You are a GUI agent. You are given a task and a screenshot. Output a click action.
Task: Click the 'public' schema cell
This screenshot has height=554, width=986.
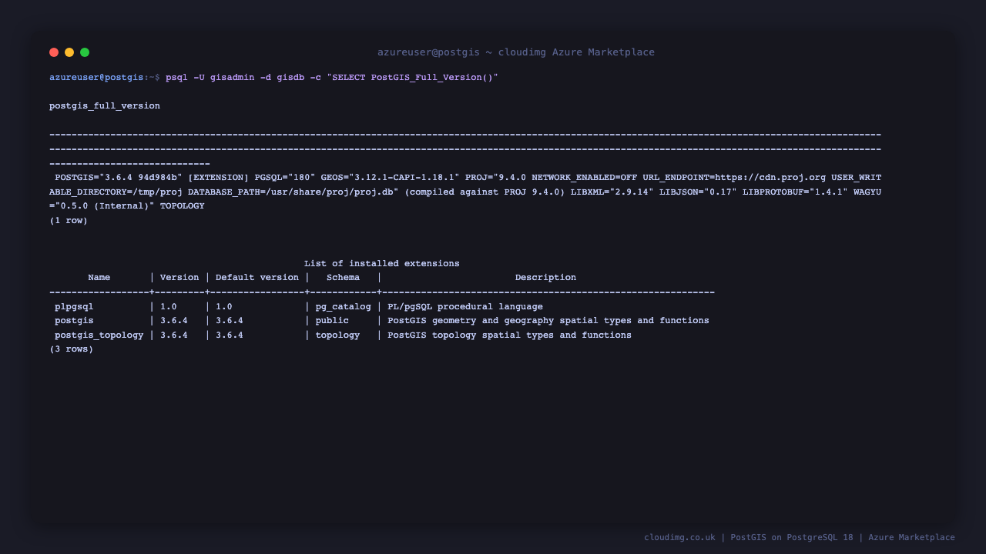pos(332,321)
